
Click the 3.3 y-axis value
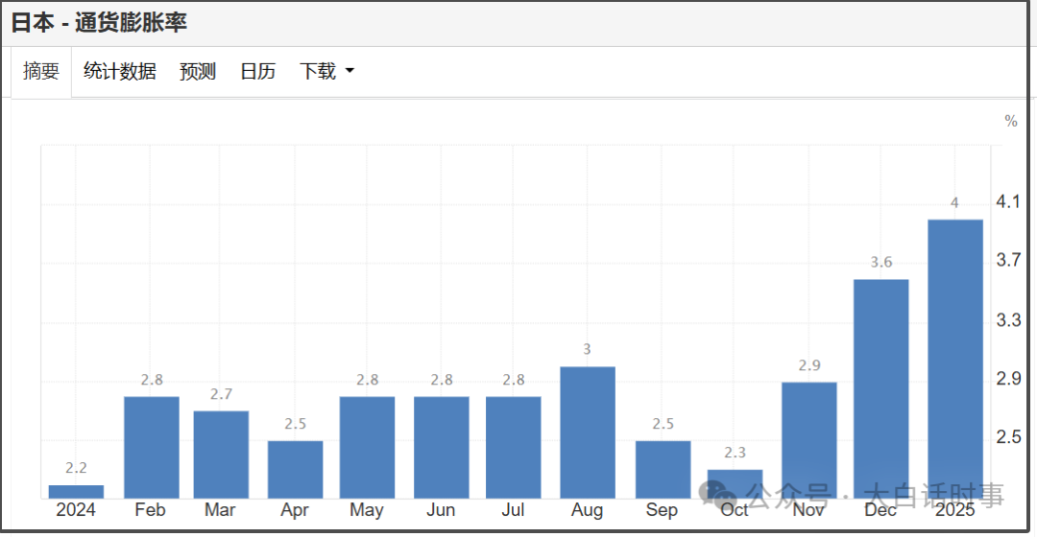coord(1008,320)
